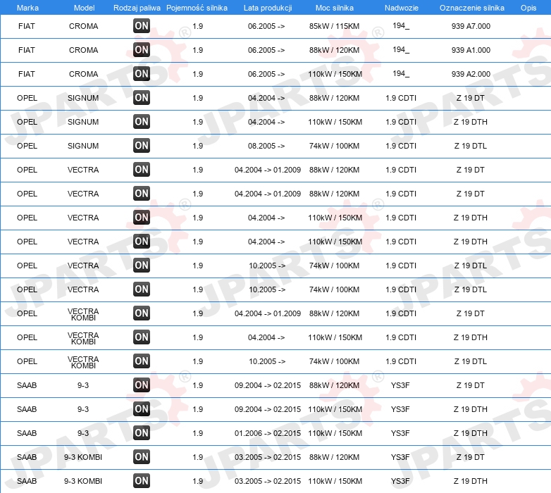Click OPEL in SIGNUM 110kW row
The width and height of the screenshot is (551, 493).
tap(27, 122)
